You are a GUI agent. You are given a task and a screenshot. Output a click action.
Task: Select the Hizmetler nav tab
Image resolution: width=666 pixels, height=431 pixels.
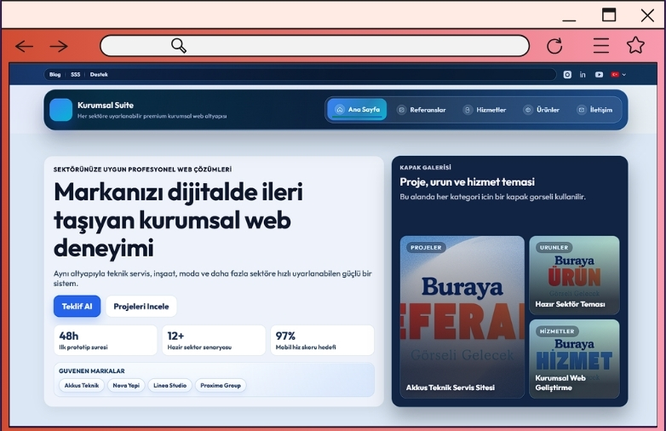pyautogui.click(x=485, y=110)
